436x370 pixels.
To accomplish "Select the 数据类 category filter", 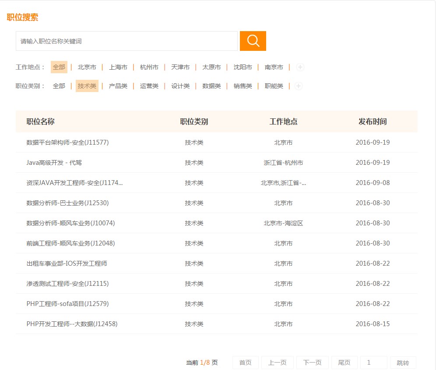I will click(211, 86).
